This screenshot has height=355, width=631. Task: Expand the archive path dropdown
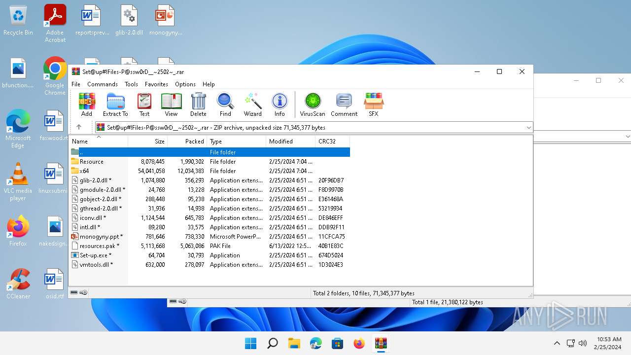pos(528,127)
